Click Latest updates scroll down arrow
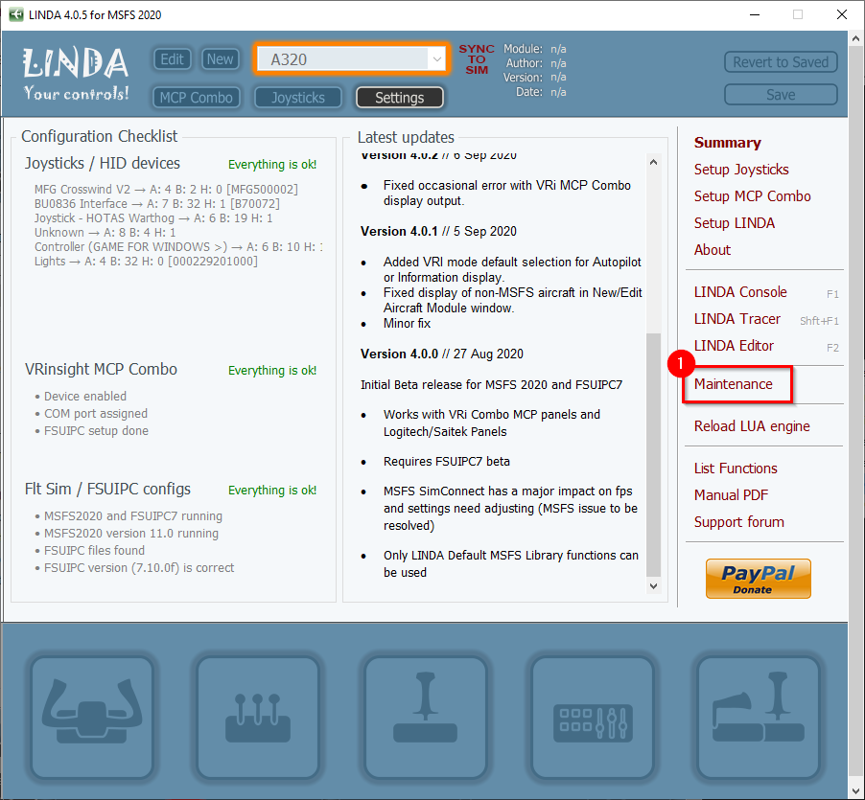 click(653, 586)
